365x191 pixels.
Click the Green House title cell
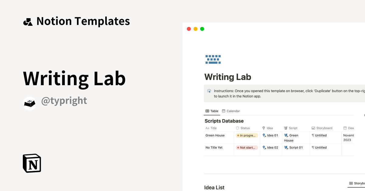point(215,135)
